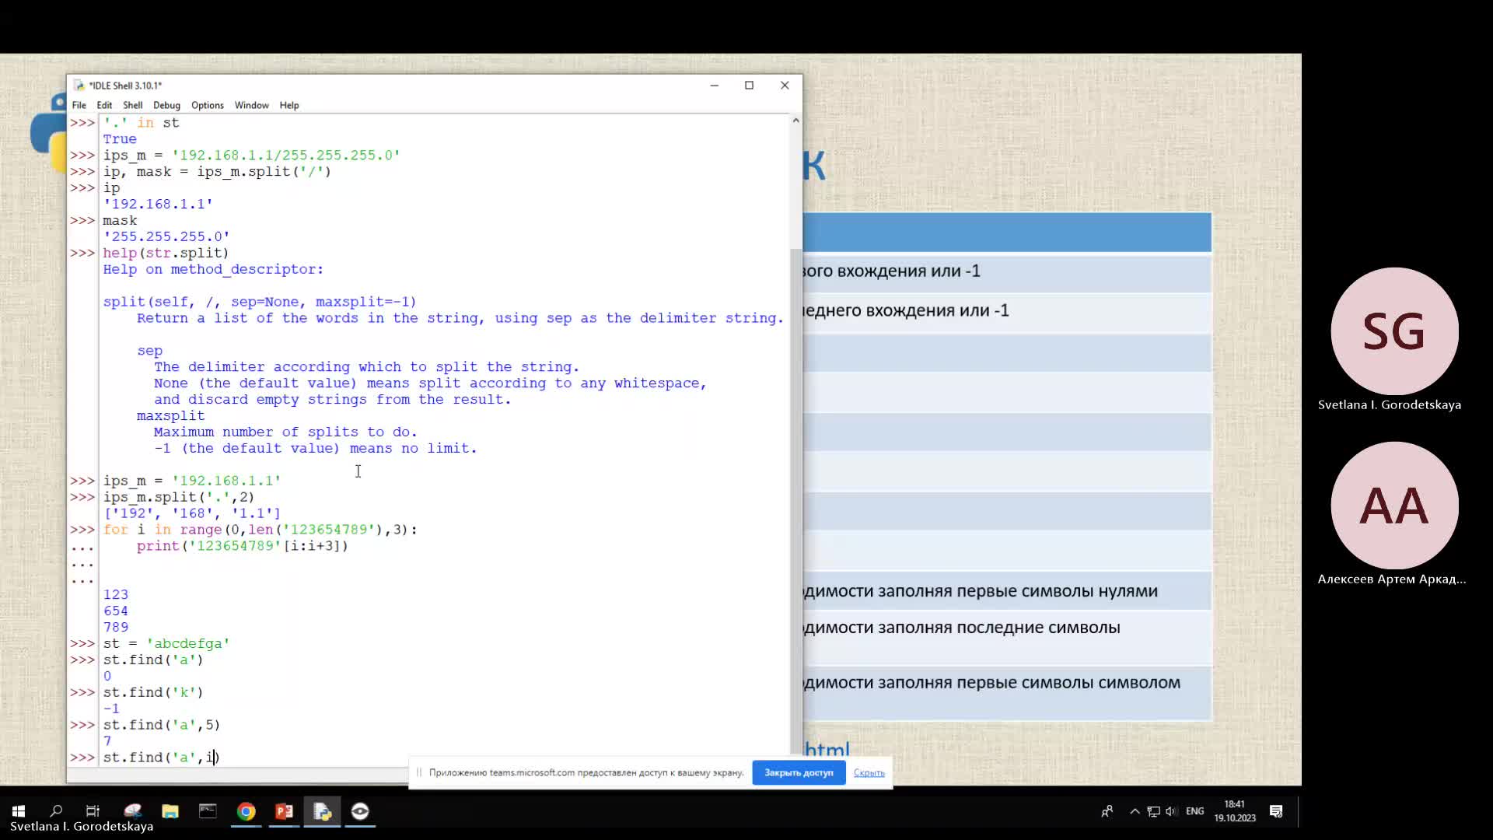Open the Debug menu
The width and height of the screenshot is (1493, 840).
166,105
